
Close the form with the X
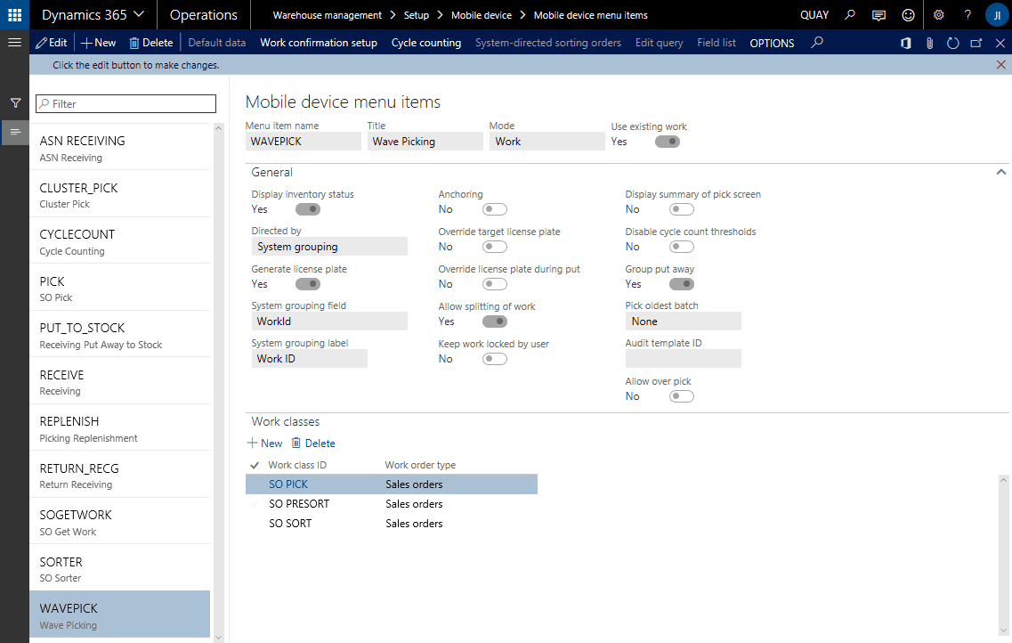[x=1000, y=44]
